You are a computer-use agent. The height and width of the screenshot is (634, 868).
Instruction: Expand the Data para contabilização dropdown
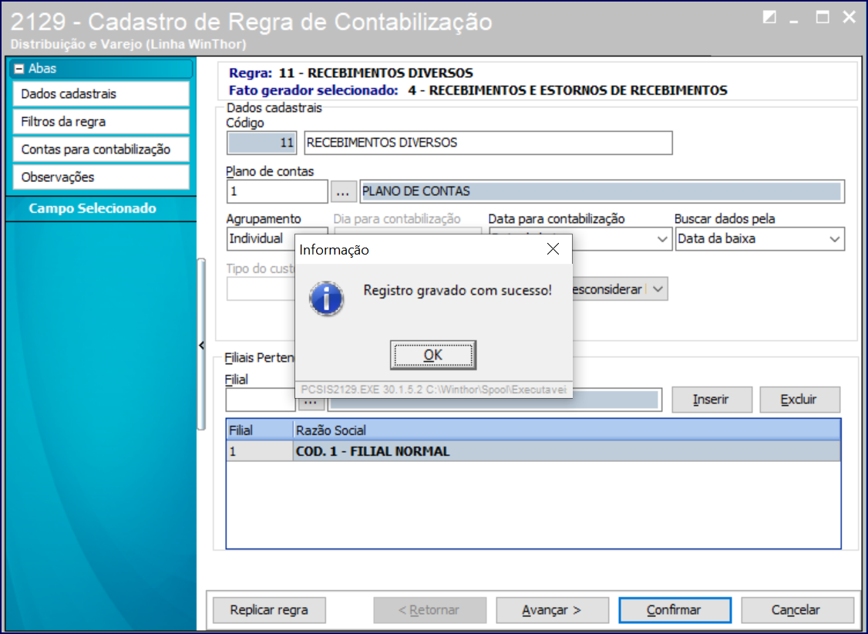(661, 239)
